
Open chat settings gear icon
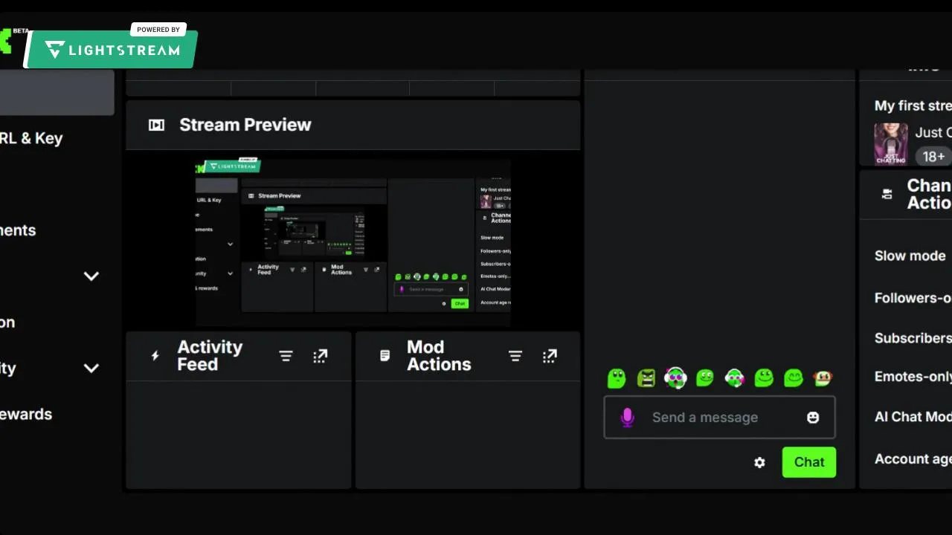(759, 462)
